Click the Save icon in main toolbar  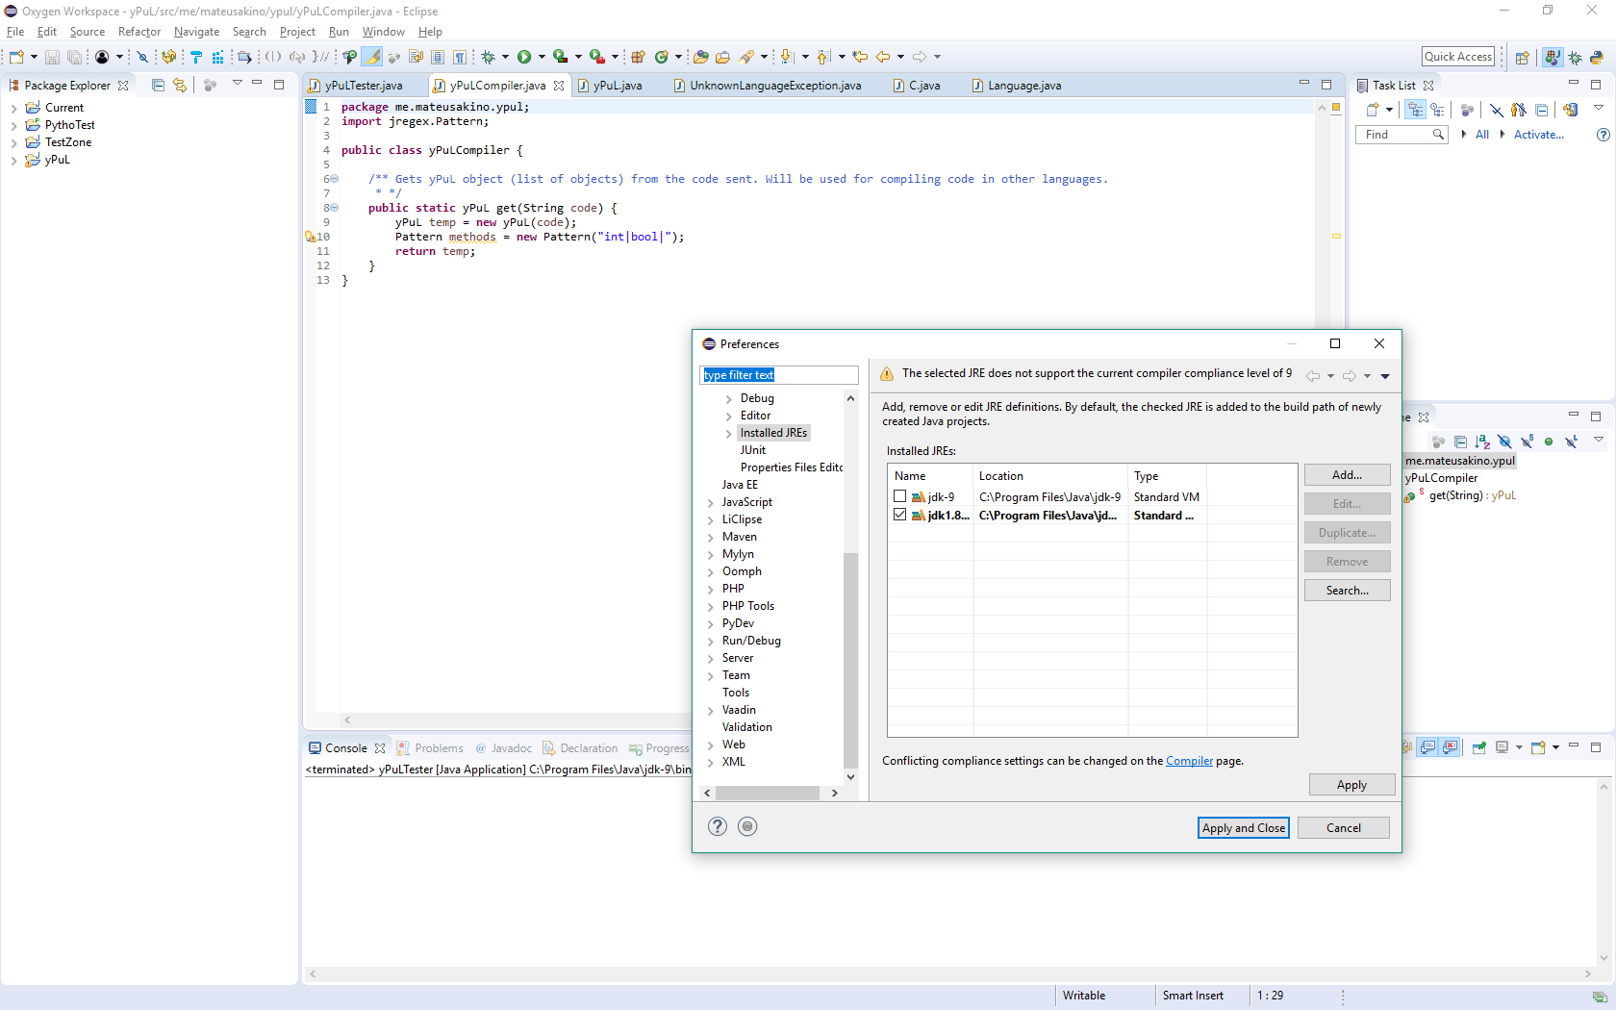52,58
